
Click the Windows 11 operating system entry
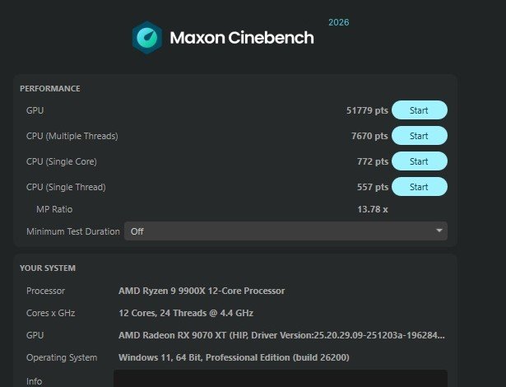click(x=234, y=357)
